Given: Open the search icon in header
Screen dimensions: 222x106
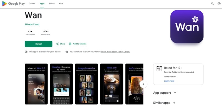Looking at the screenshot, I should click(212, 4).
